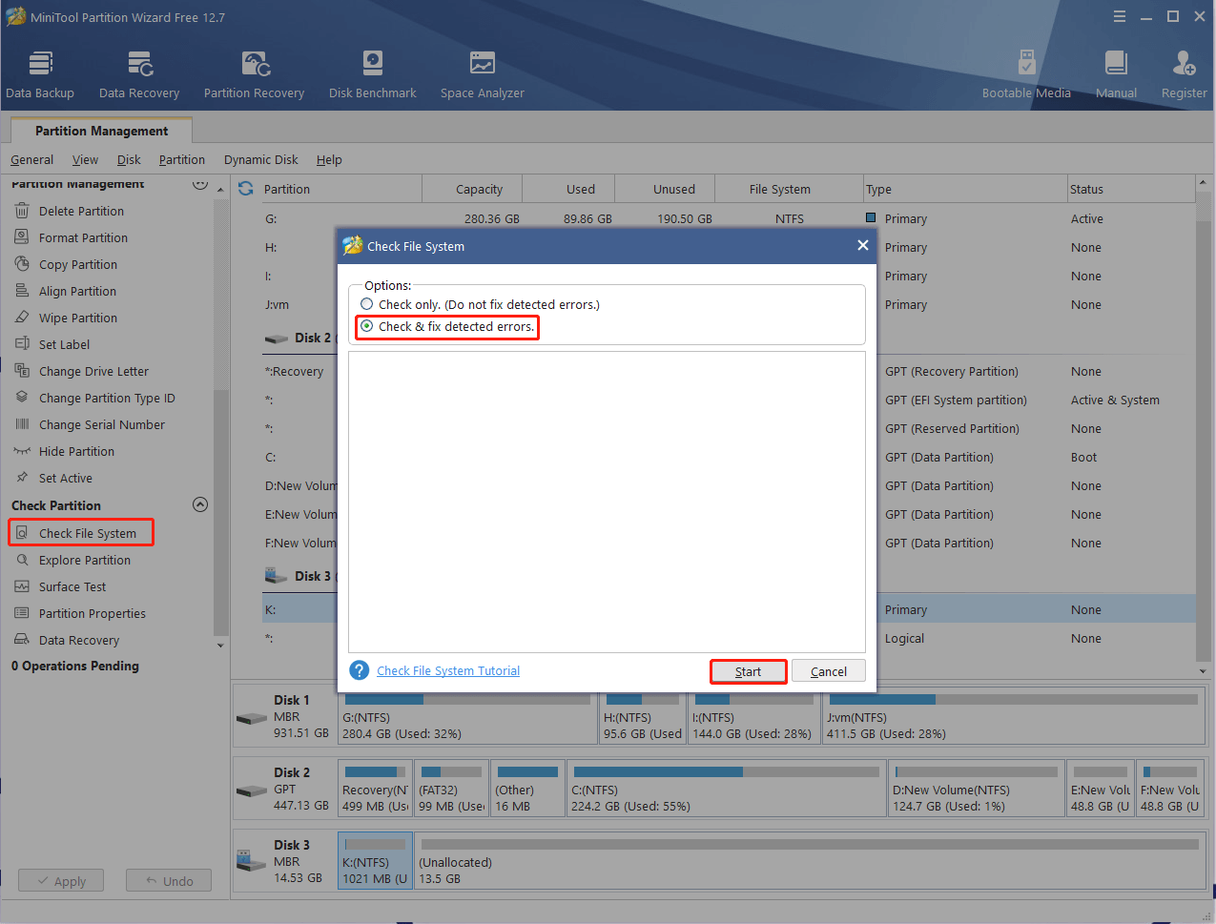This screenshot has width=1216, height=924.
Task: Open the Help menu
Action: pyautogui.click(x=329, y=160)
